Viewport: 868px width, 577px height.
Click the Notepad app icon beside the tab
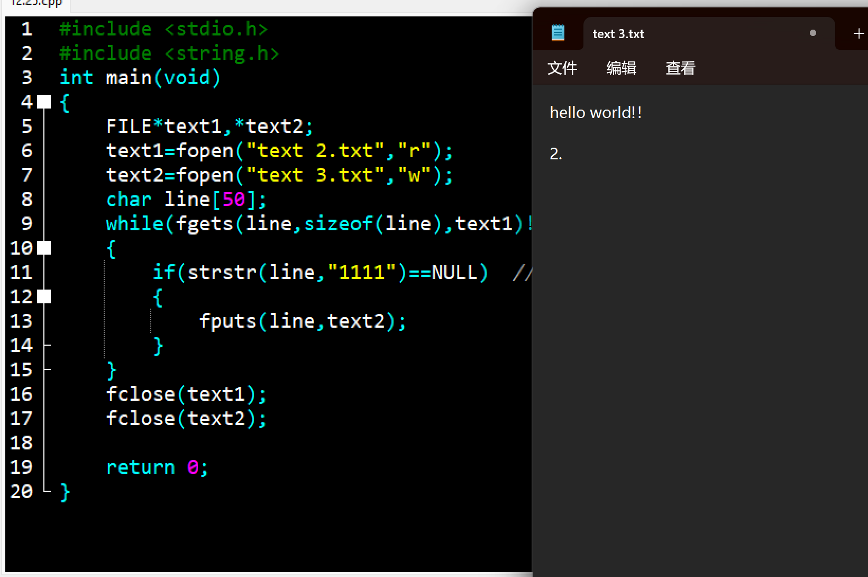tap(558, 33)
